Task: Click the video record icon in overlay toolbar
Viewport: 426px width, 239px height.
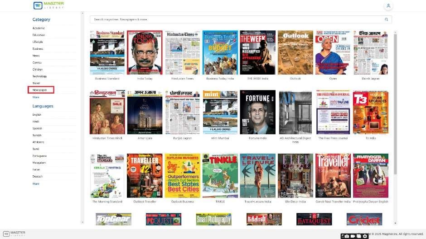Action: point(353,236)
